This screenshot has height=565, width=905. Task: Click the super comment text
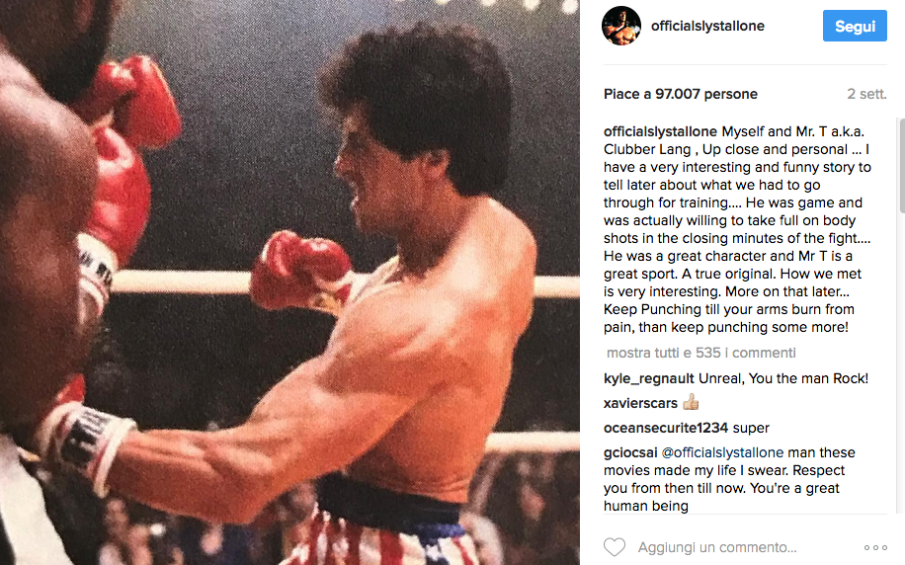(x=751, y=429)
